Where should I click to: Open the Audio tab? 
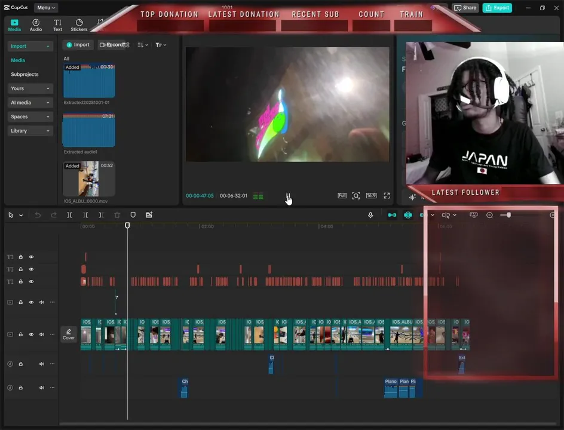pyautogui.click(x=36, y=25)
